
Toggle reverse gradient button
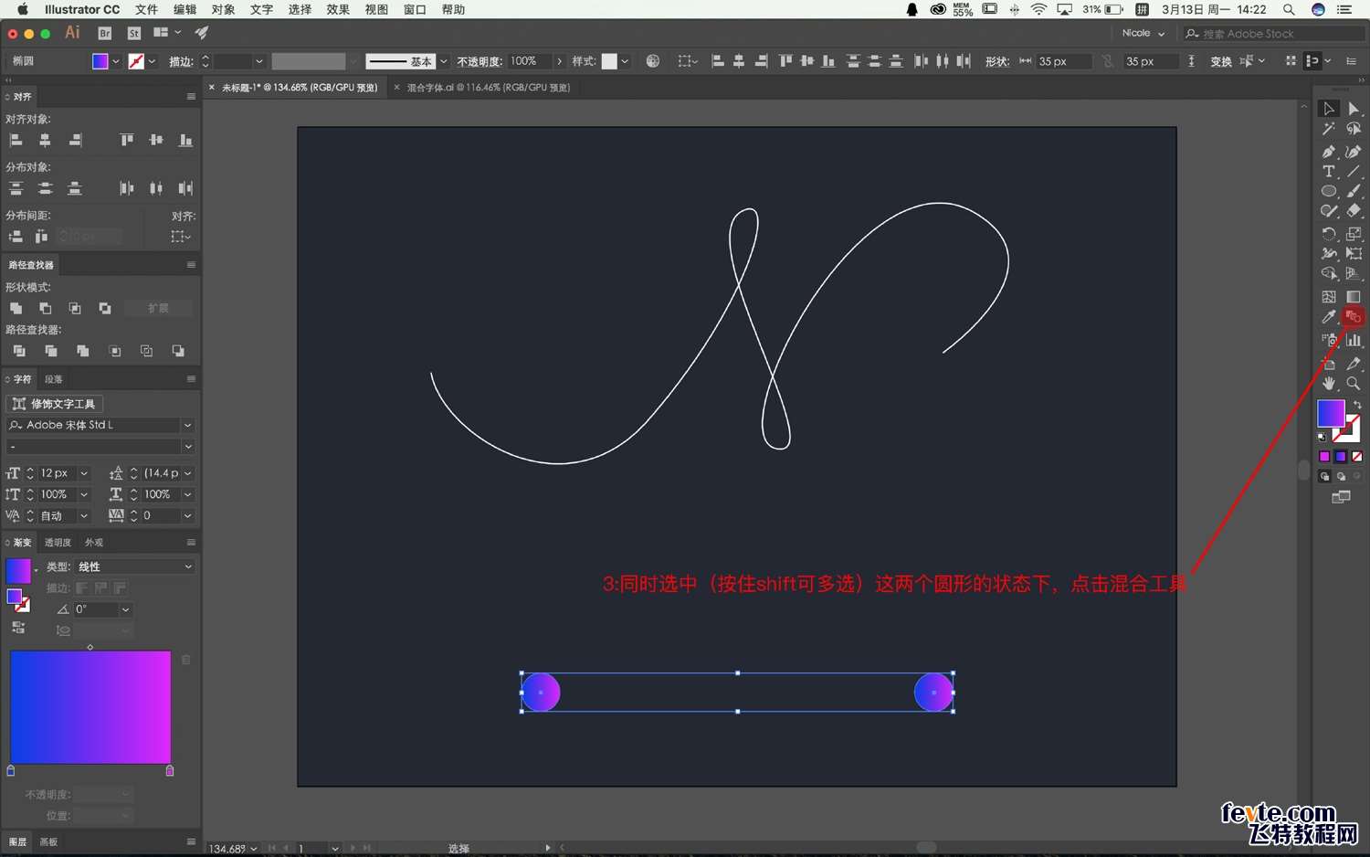tap(18, 628)
